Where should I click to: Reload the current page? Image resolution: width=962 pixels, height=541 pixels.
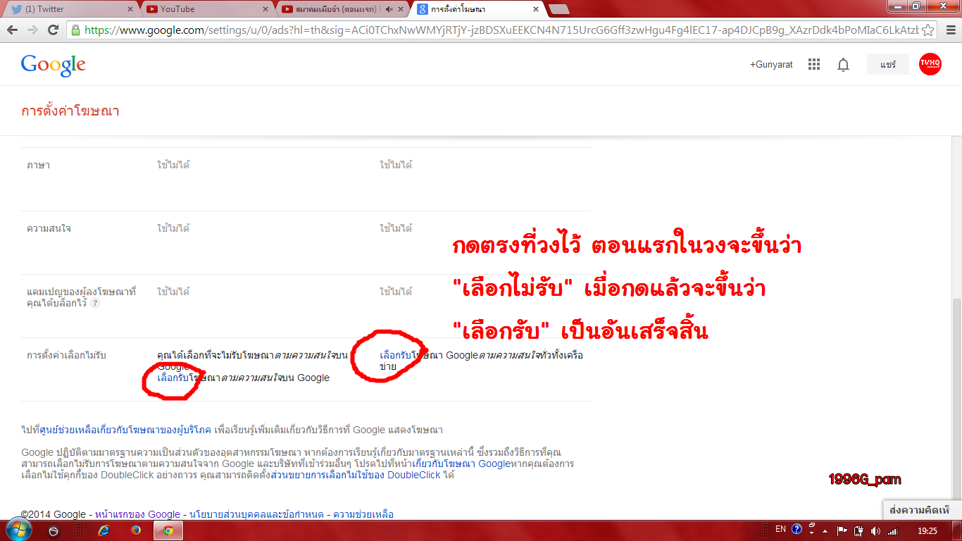(x=53, y=30)
